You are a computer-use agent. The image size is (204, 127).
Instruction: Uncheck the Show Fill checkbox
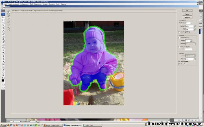(179, 64)
